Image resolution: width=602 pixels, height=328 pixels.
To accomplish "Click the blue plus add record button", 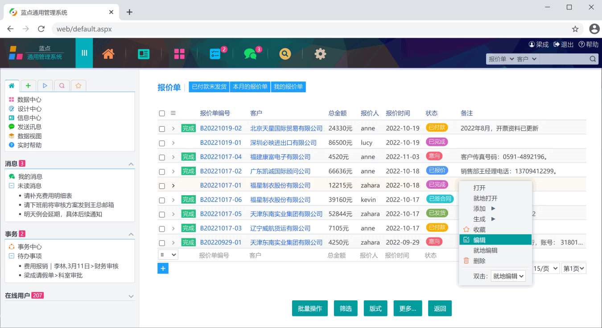I will point(163,268).
